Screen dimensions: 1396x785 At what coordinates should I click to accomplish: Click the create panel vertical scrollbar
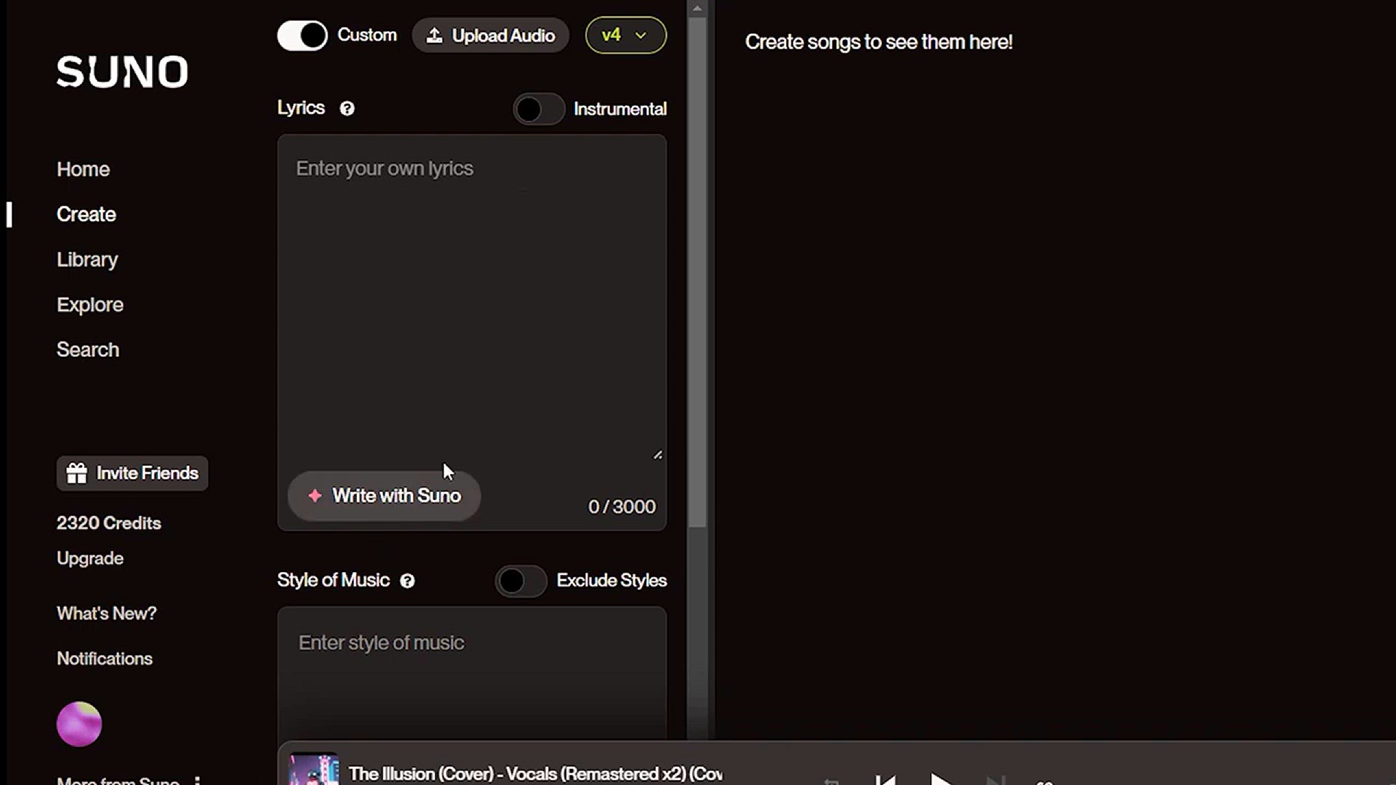(x=697, y=273)
